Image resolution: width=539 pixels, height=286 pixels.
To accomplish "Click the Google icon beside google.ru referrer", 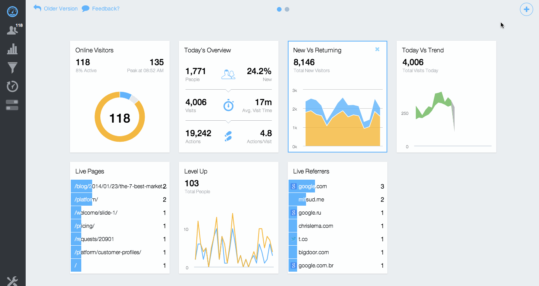I will pos(293,212).
